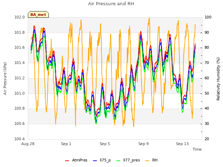Click the Time axis label
This screenshot has height=167, width=223.
click(x=197, y=149)
